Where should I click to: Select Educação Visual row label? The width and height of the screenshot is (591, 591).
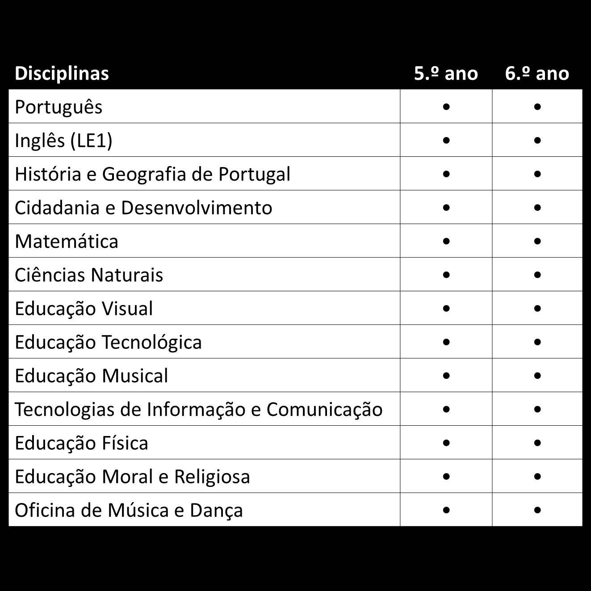[x=84, y=308]
